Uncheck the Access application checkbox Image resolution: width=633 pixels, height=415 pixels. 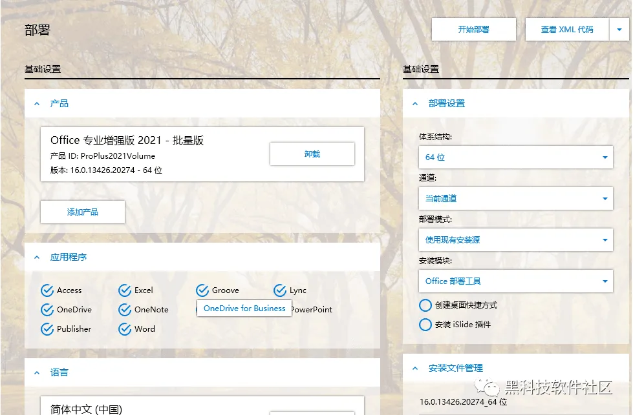point(47,290)
